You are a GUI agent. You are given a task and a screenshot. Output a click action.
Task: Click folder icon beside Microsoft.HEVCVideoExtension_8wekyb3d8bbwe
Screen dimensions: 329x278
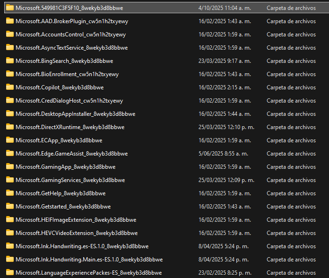(x=9, y=233)
